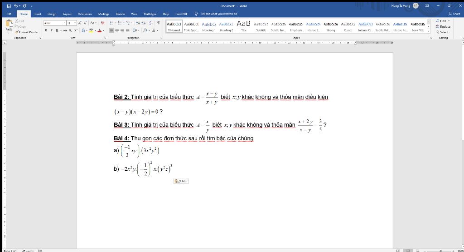Apply the Intense Quote style
Screen dimensions: 464x252
pyautogui.click(x=366, y=27)
